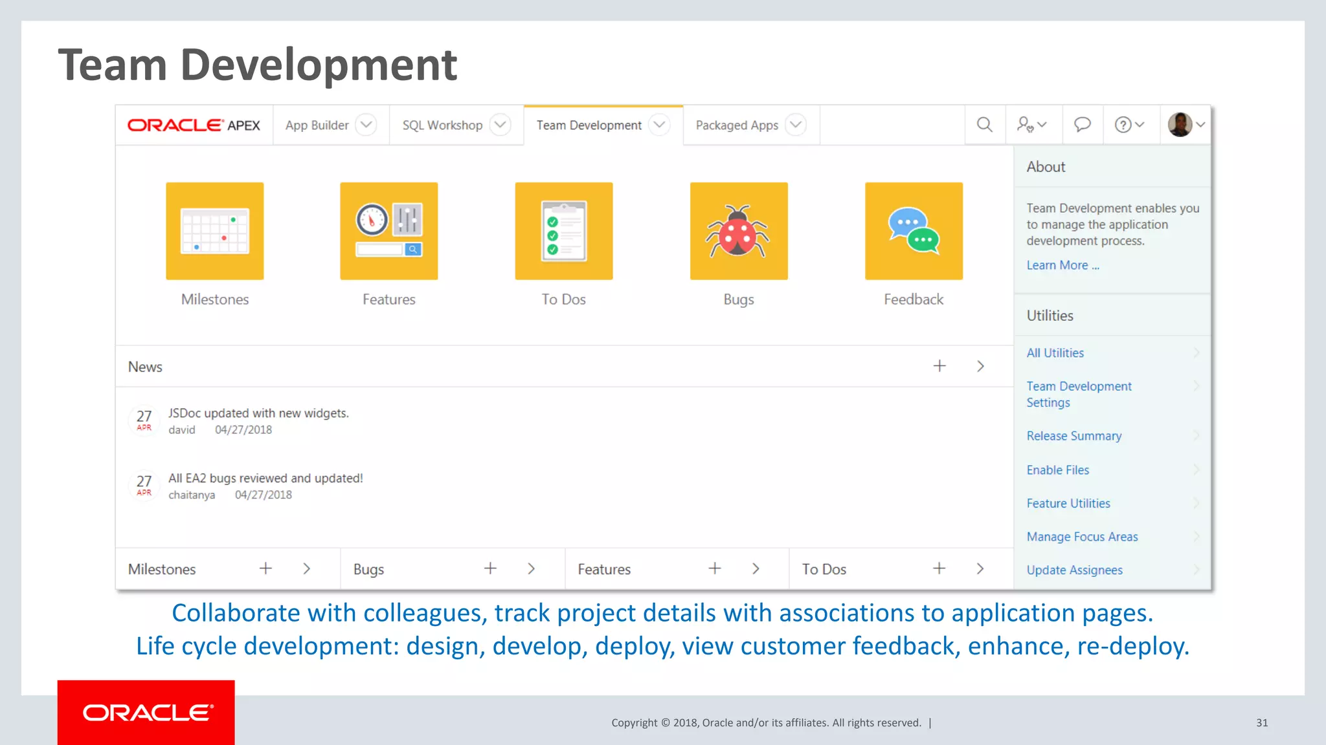The width and height of the screenshot is (1326, 745).
Task: Open the Milestones tile icon
Action: (x=214, y=231)
